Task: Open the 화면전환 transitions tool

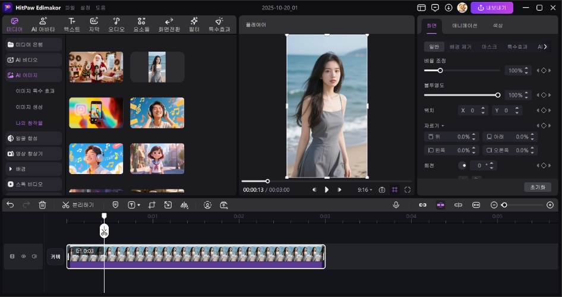Action: (x=169, y=25)
